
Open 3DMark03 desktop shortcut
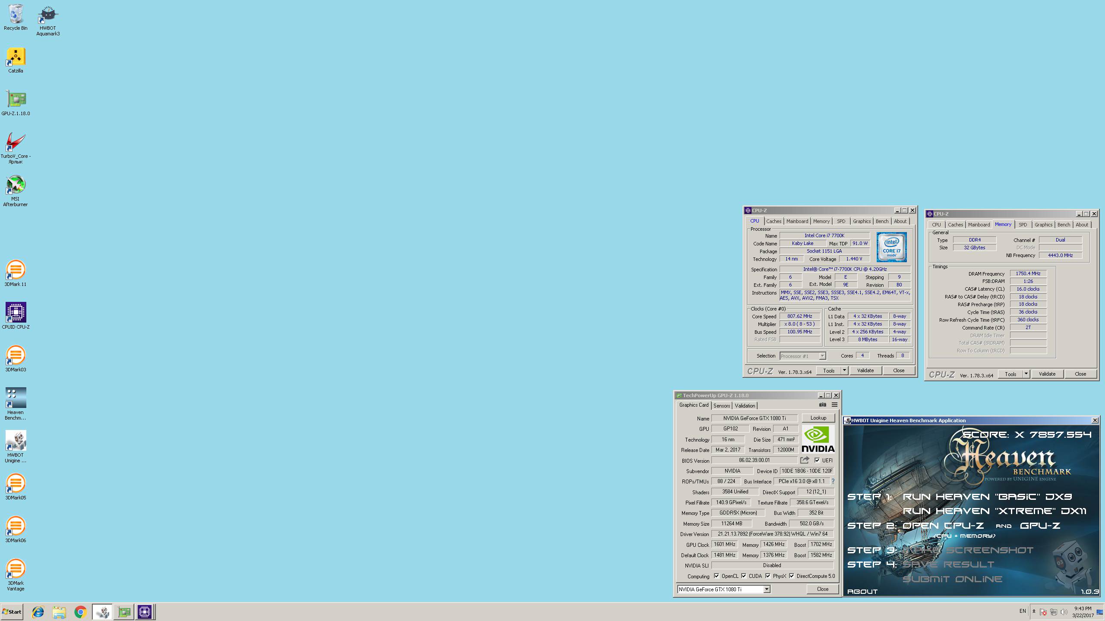(16, 359)
